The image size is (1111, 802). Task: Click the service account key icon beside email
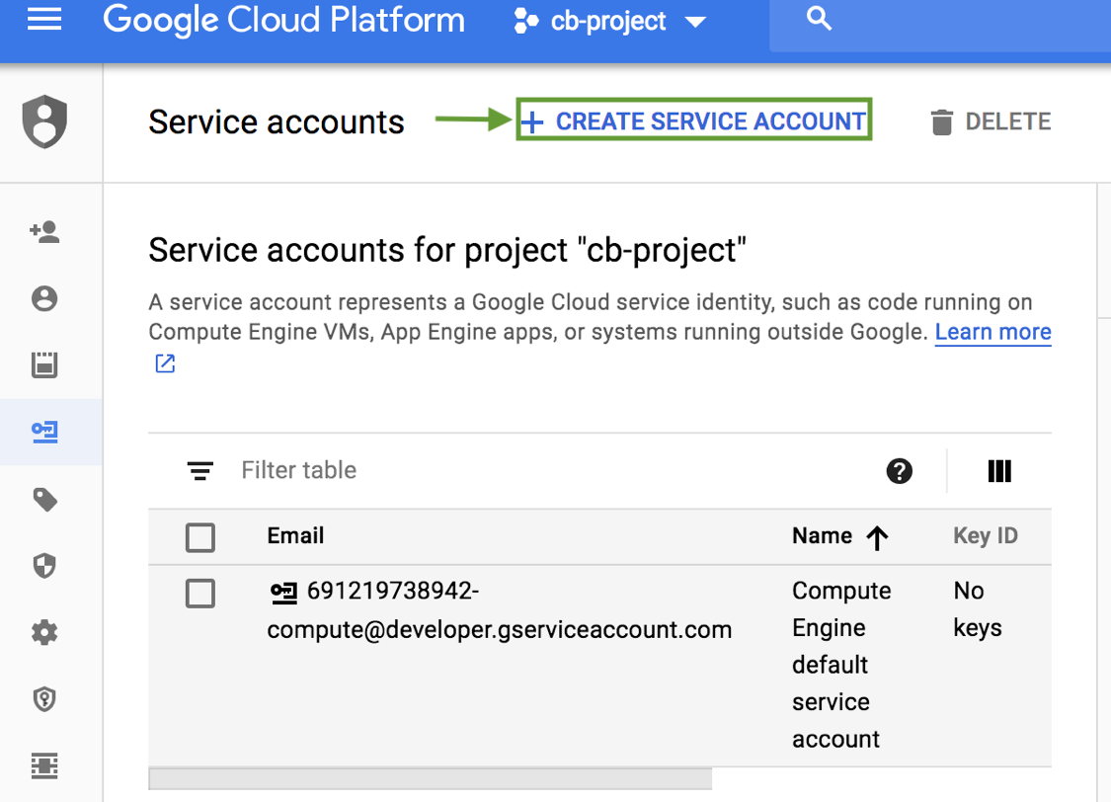coord(284,593)
